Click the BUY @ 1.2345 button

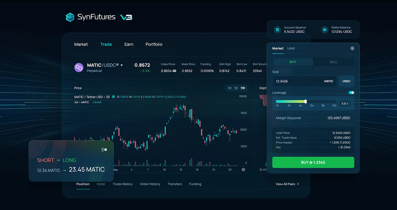pyautogui.click(x=313, y=162)
